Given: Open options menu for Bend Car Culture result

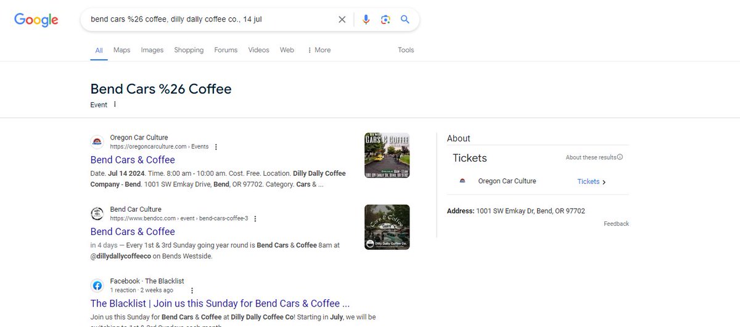Looking at the screenshot, I should point(255,218).
